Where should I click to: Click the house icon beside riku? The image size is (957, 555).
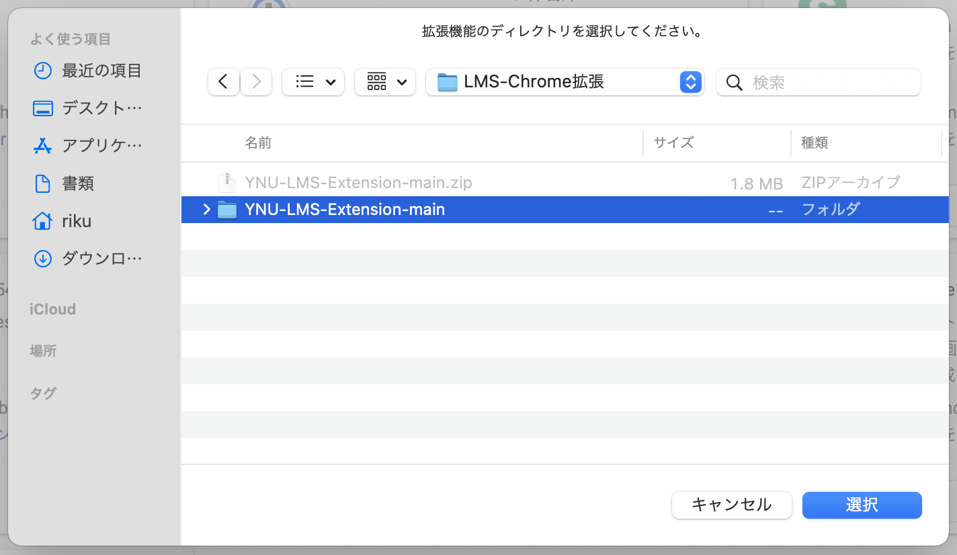(42, 221)
